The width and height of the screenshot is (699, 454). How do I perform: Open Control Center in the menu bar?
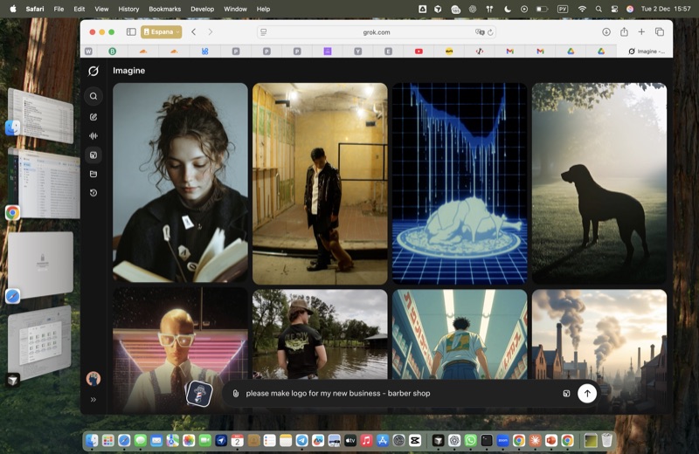pyautogui.click(x=614, y=9)
